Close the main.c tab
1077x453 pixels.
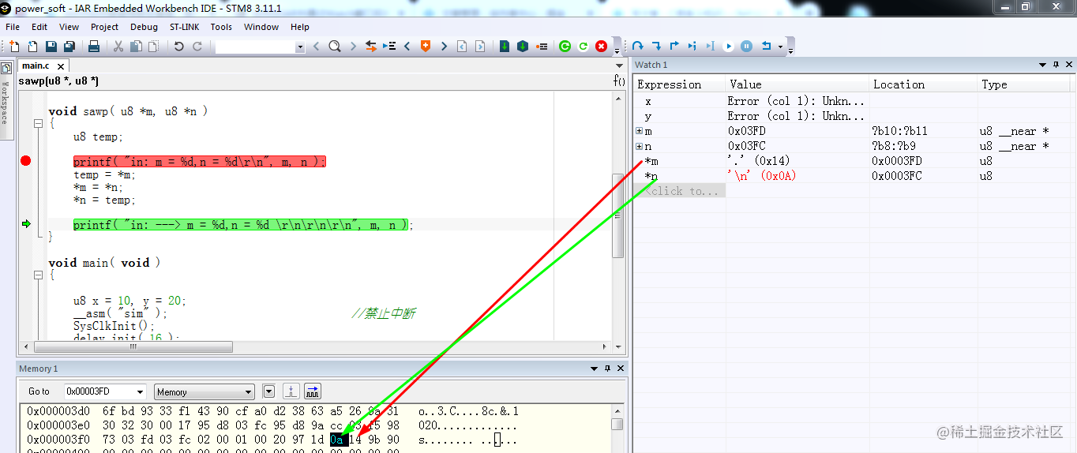pos(61,66)
